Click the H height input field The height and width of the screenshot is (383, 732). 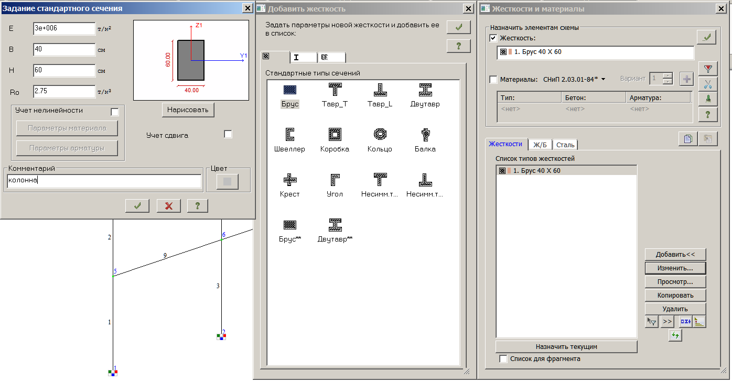click(64, 70)
